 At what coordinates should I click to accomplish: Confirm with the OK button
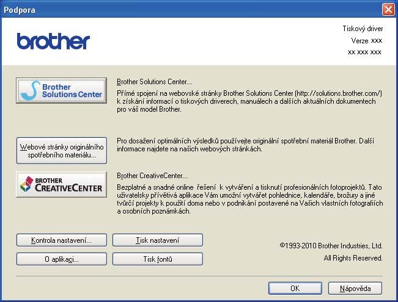point(295,289)
